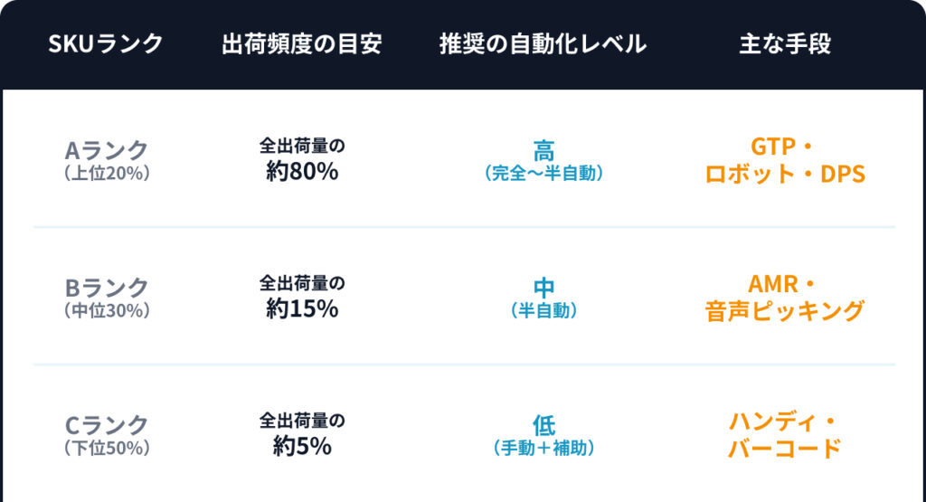Click the (下位50%) subtext

(106, 448)
